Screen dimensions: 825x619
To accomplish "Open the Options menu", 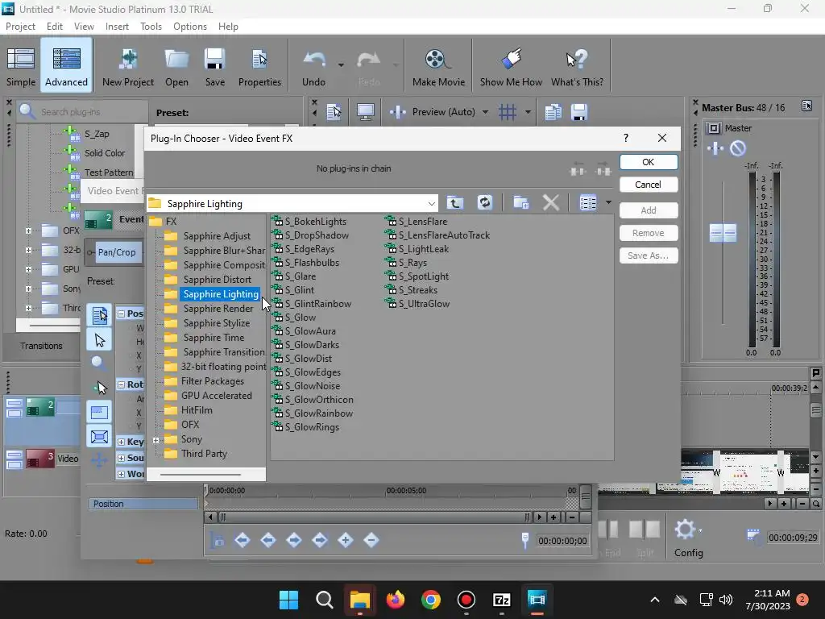I will pyautogui.click(x=190, y=27).
